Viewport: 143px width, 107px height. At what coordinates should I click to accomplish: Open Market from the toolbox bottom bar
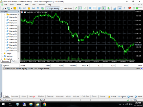tap(112, 97)
